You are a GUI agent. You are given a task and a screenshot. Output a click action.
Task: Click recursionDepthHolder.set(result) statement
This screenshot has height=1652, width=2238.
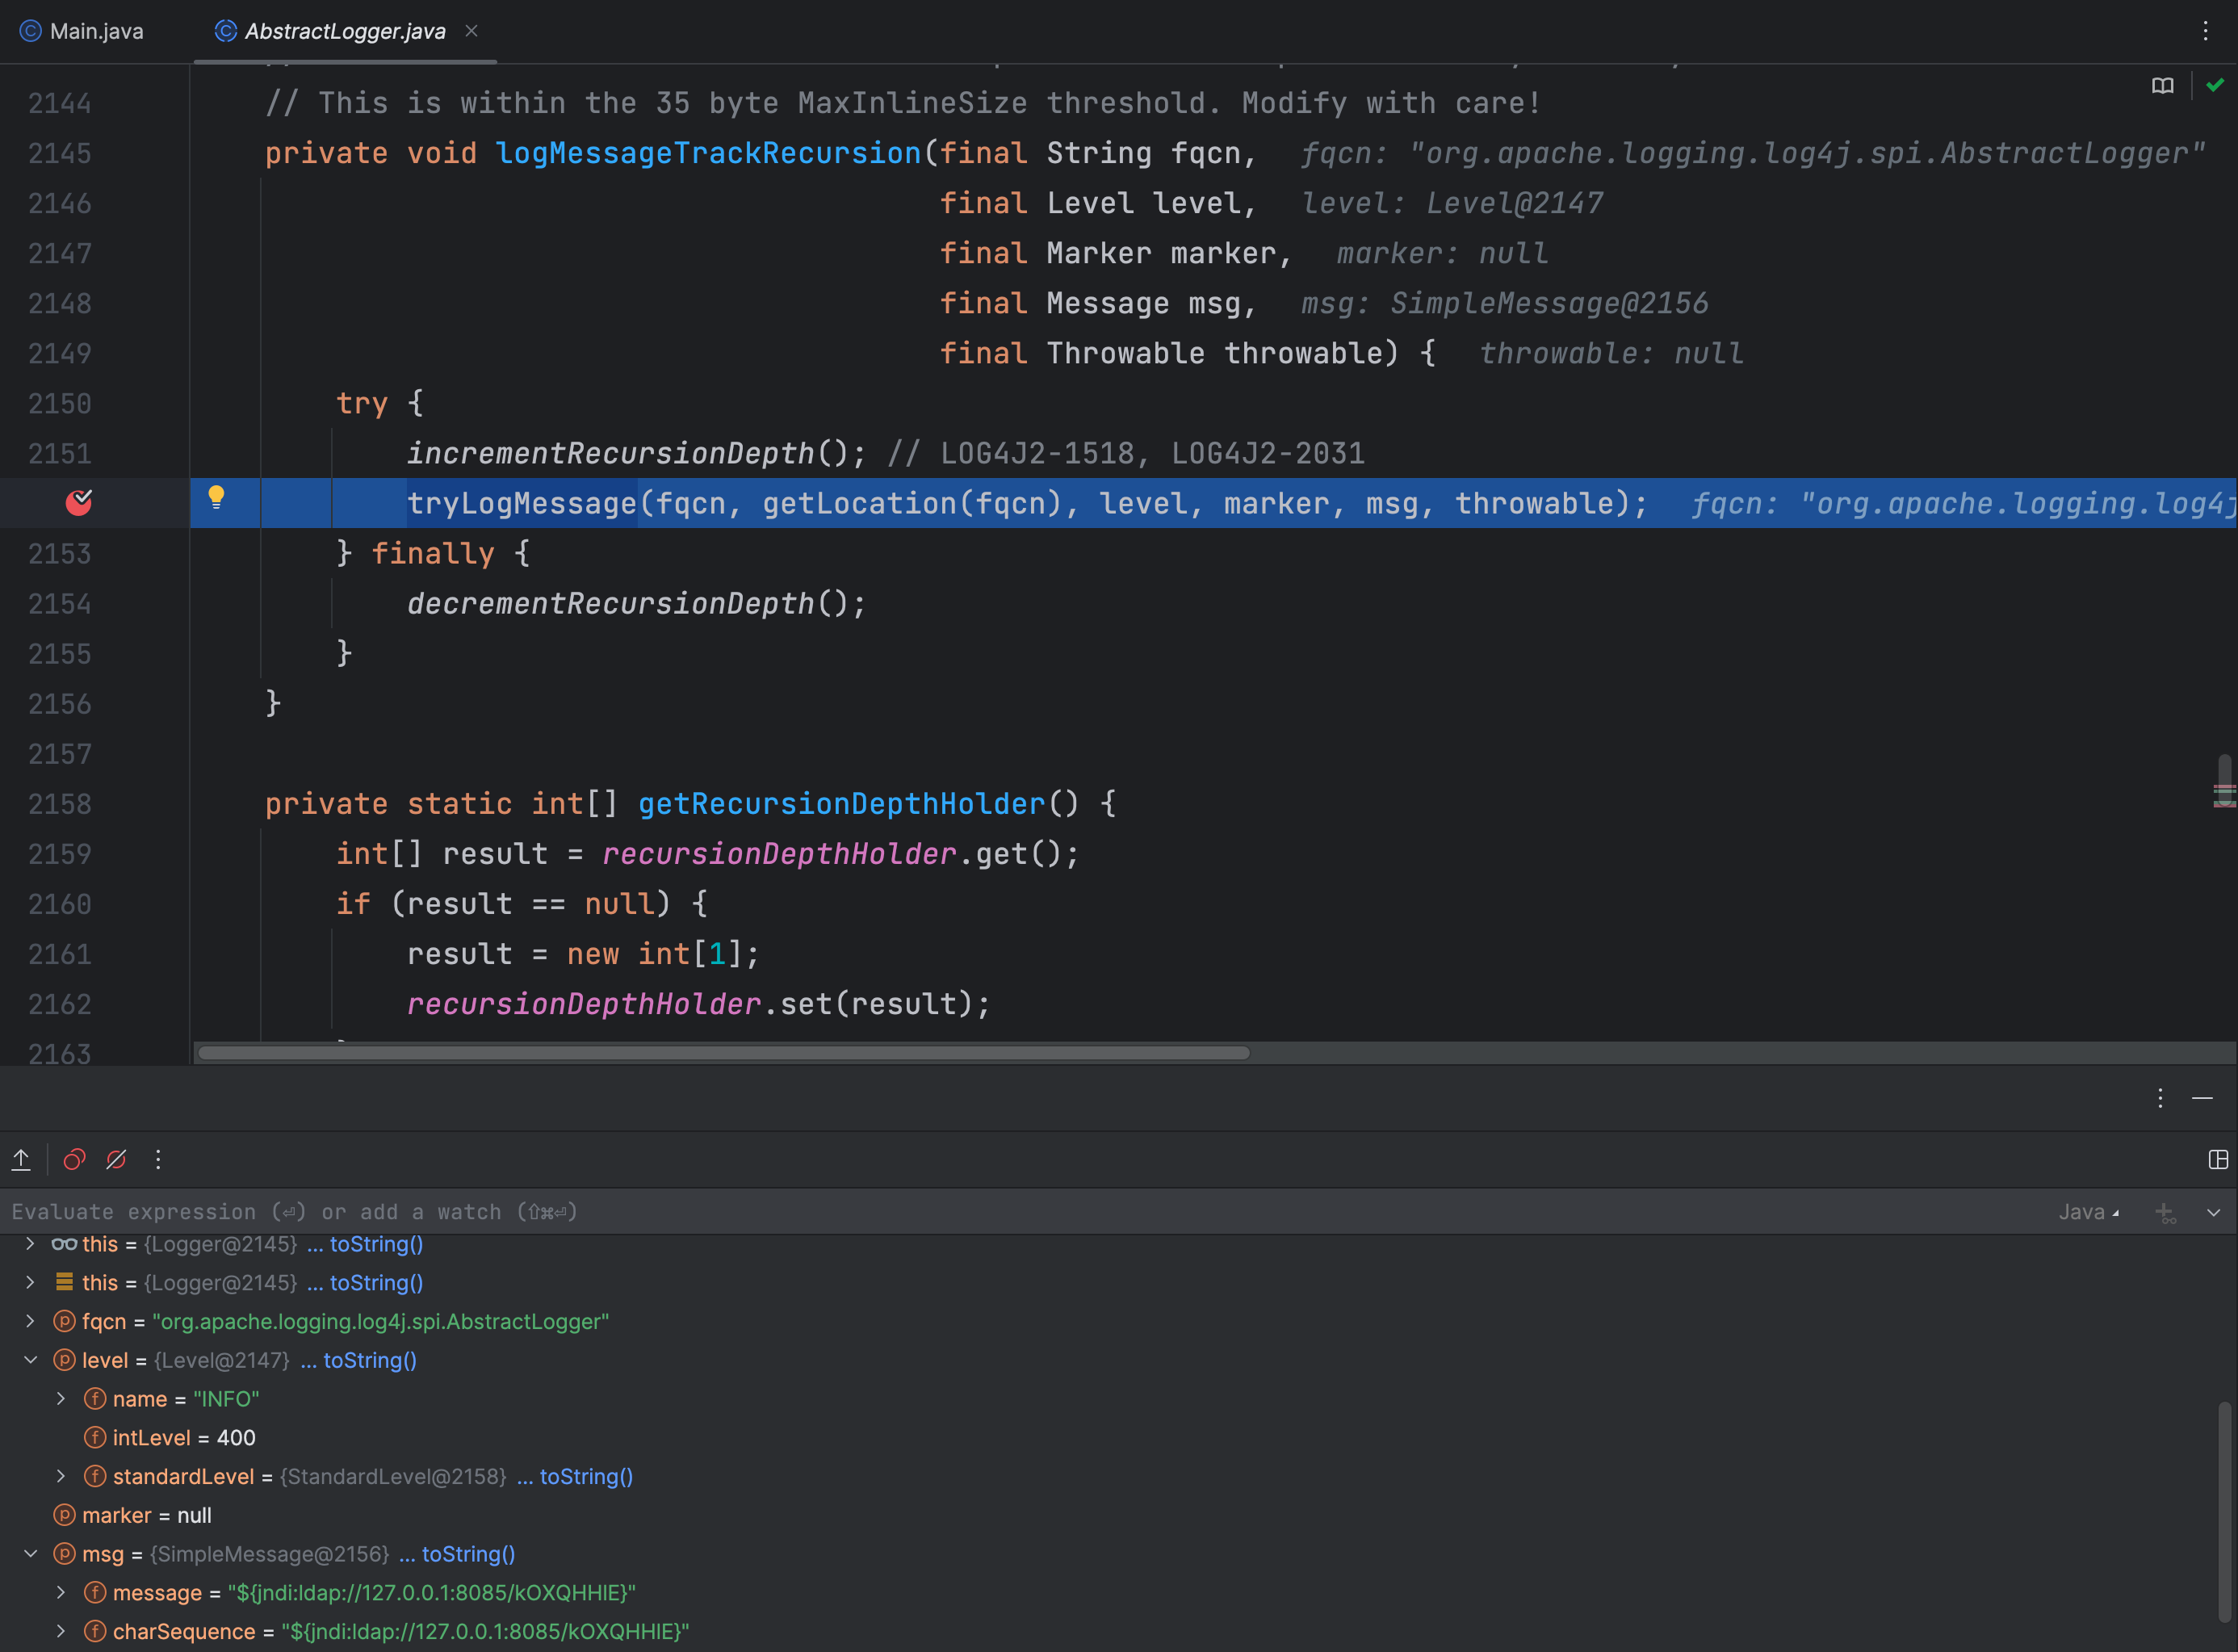coord(698,1003)
